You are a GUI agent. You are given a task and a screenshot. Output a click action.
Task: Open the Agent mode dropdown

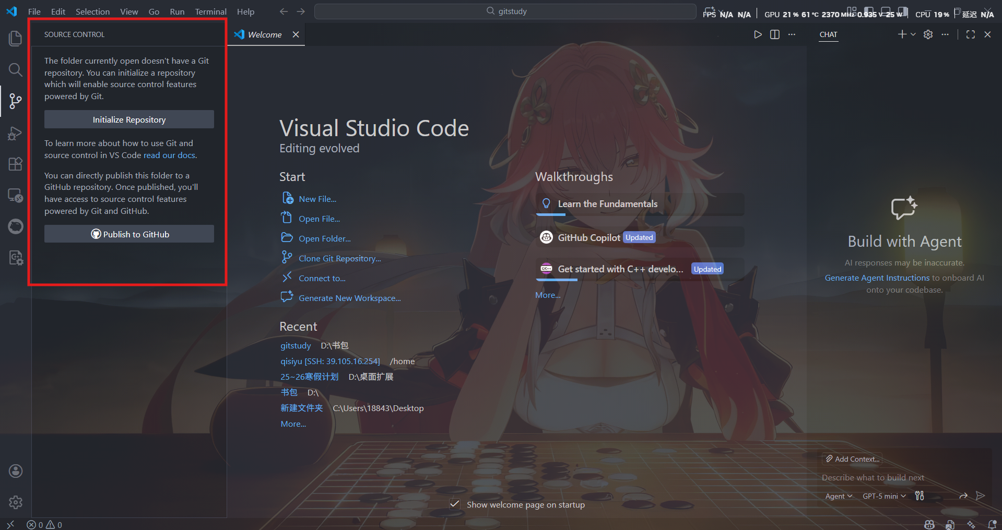coord(839,496)
